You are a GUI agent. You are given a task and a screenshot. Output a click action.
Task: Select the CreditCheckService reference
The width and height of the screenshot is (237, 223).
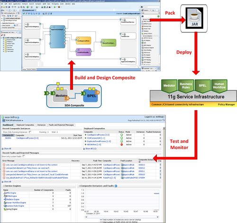pos(128,21)
